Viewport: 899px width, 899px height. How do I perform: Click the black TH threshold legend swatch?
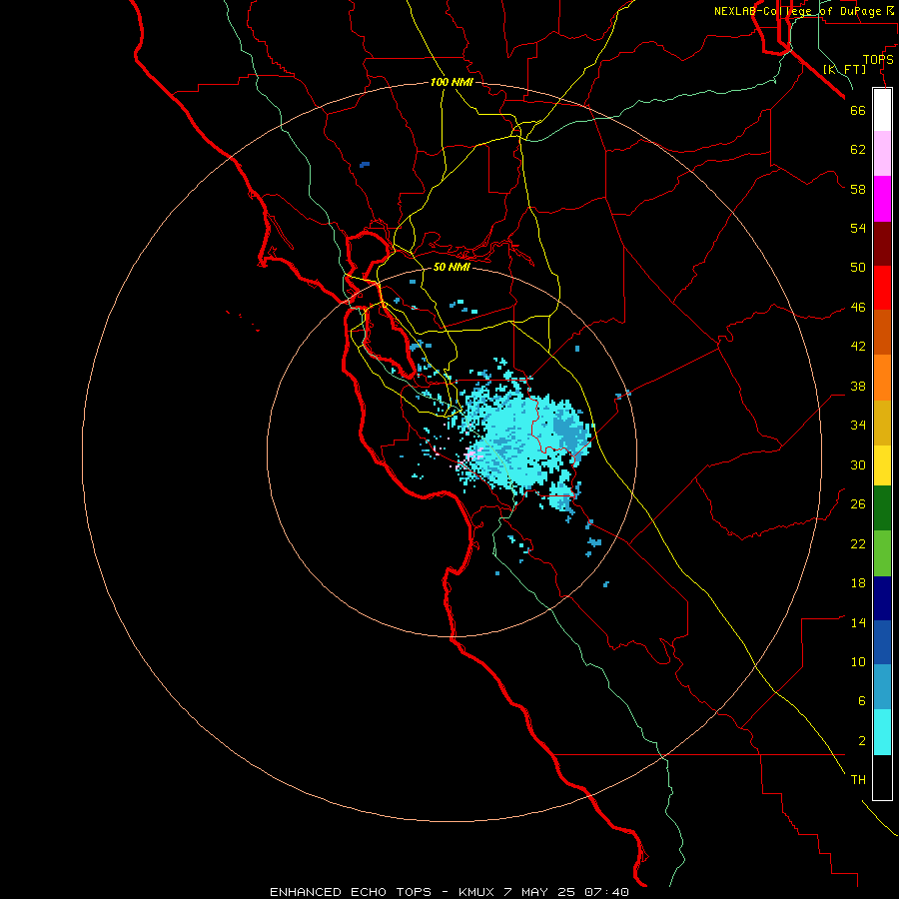[882, 777]
